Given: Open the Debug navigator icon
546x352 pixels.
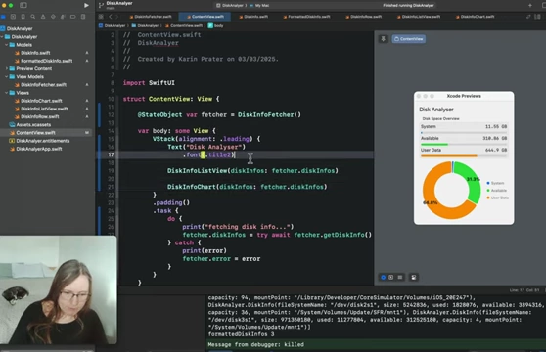Looking at the screenshot, I should pos(63,17).
